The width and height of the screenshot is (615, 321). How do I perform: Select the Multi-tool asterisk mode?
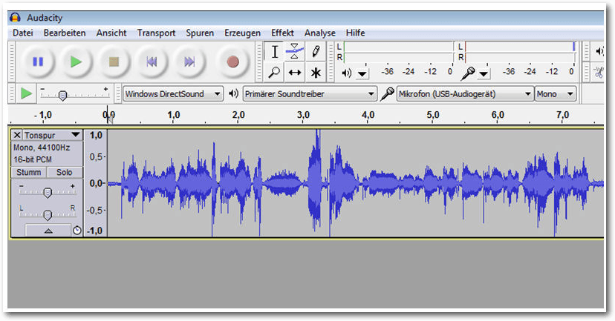(x=316, y=73)
